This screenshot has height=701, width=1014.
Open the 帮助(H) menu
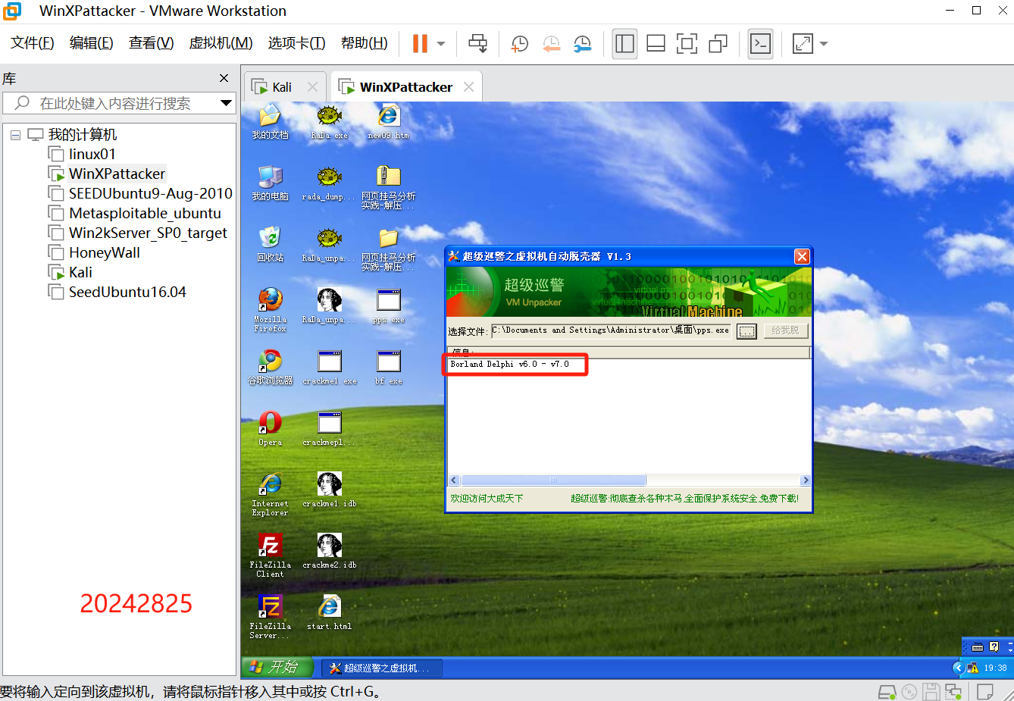(x=364, y=43)
